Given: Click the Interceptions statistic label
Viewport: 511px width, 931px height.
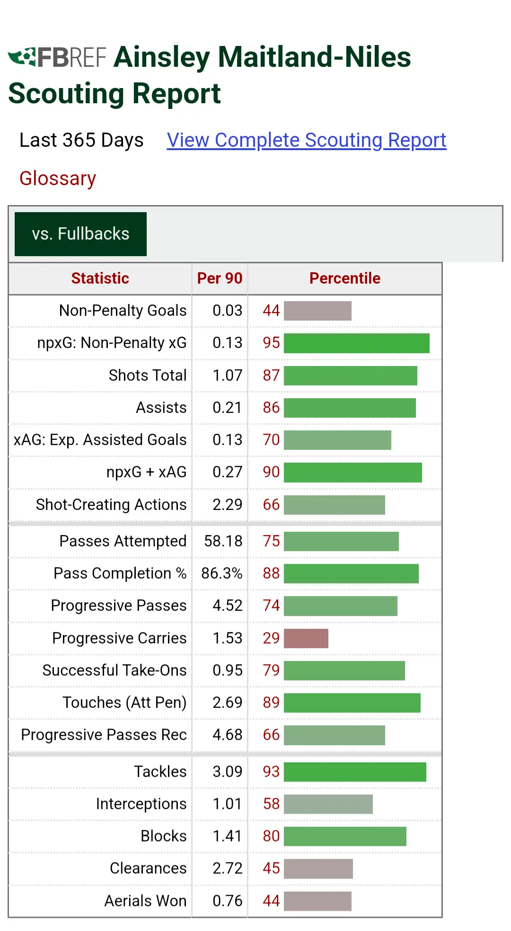Looking at the screenshot, I should (x=141, y=804).
